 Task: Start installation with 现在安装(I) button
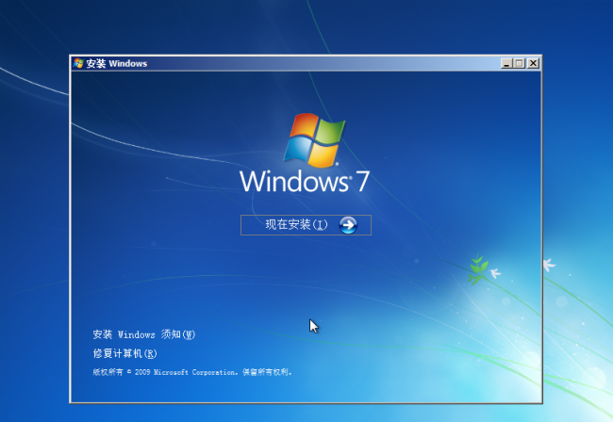[306, 225]
